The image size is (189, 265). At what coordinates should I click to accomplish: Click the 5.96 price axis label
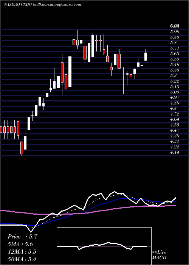175,31
